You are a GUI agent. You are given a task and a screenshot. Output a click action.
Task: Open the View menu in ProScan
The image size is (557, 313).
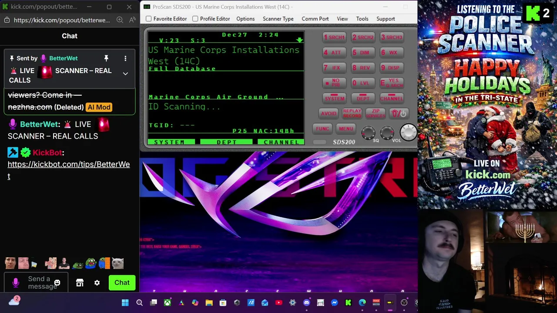pyautogui.click(x=342, y=19)
